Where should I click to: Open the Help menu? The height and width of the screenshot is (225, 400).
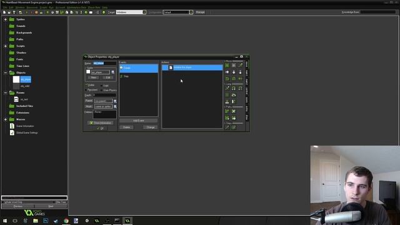click(x=104, y=7)
